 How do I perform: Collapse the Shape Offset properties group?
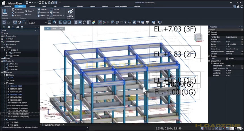[x=209, y=61]
